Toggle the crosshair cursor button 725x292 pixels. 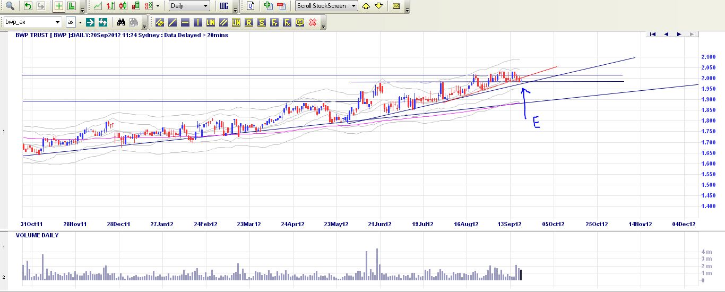click(x=59, y=6)
